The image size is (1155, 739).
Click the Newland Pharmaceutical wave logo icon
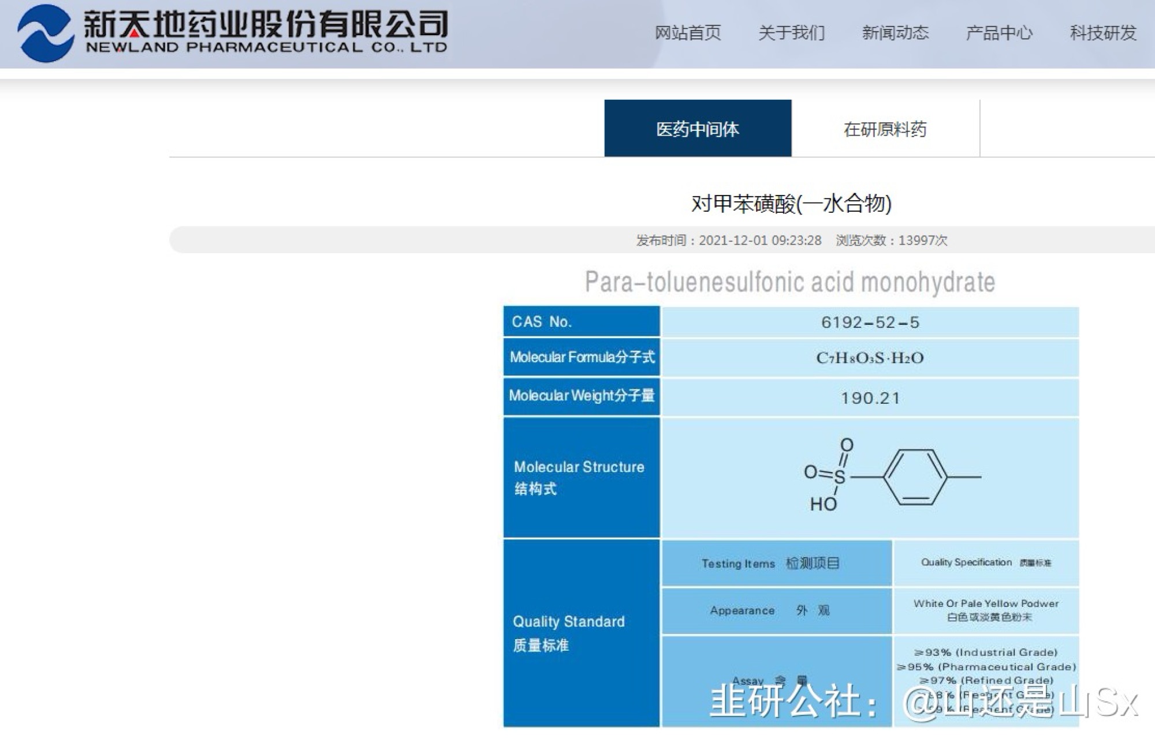point(45,33)
